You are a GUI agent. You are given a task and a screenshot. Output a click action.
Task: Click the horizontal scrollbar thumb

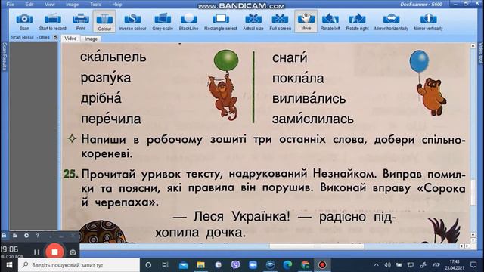click(317, 246)
